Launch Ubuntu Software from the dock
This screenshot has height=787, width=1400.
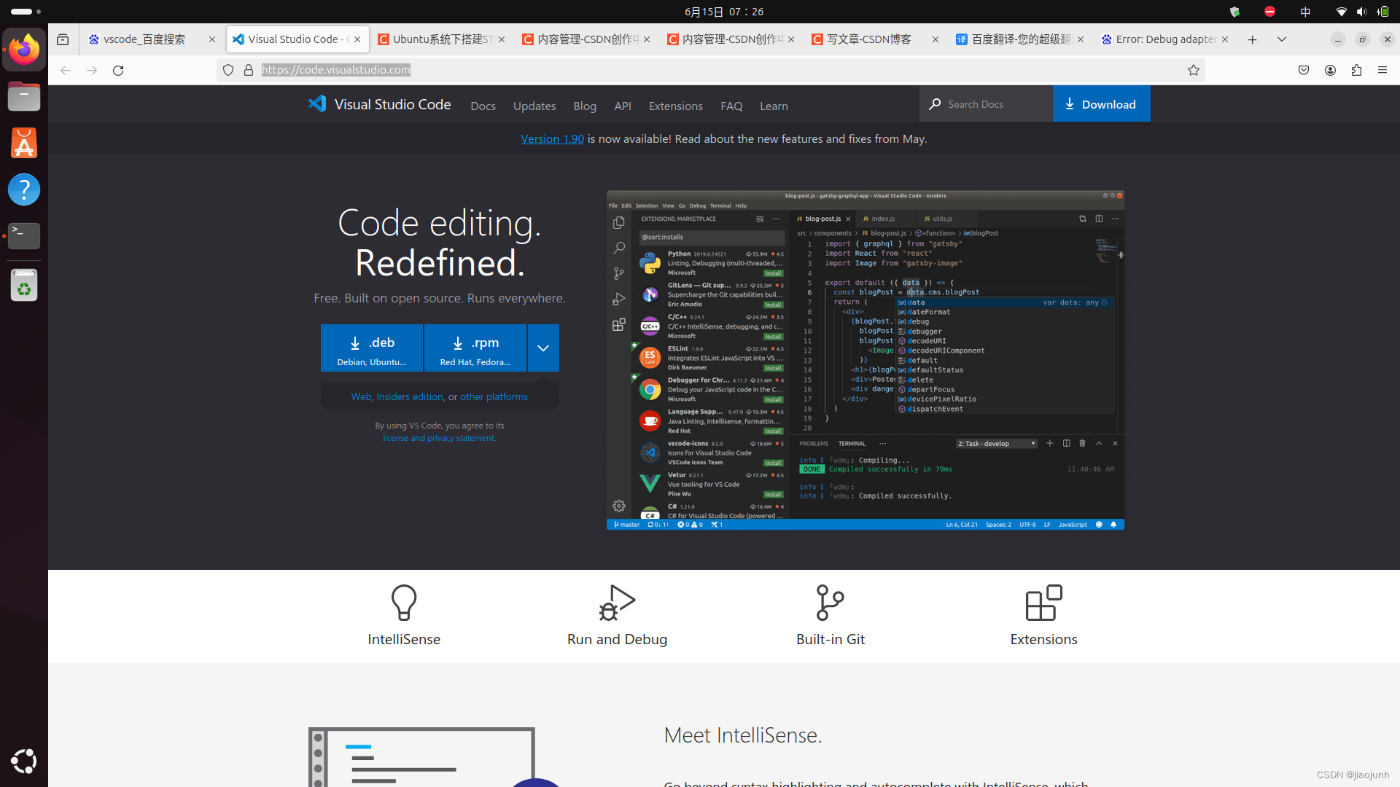(24, 143)
